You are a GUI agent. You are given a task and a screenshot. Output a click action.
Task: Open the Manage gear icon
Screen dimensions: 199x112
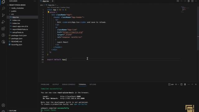pyautogui.click(x=3, y=111)
